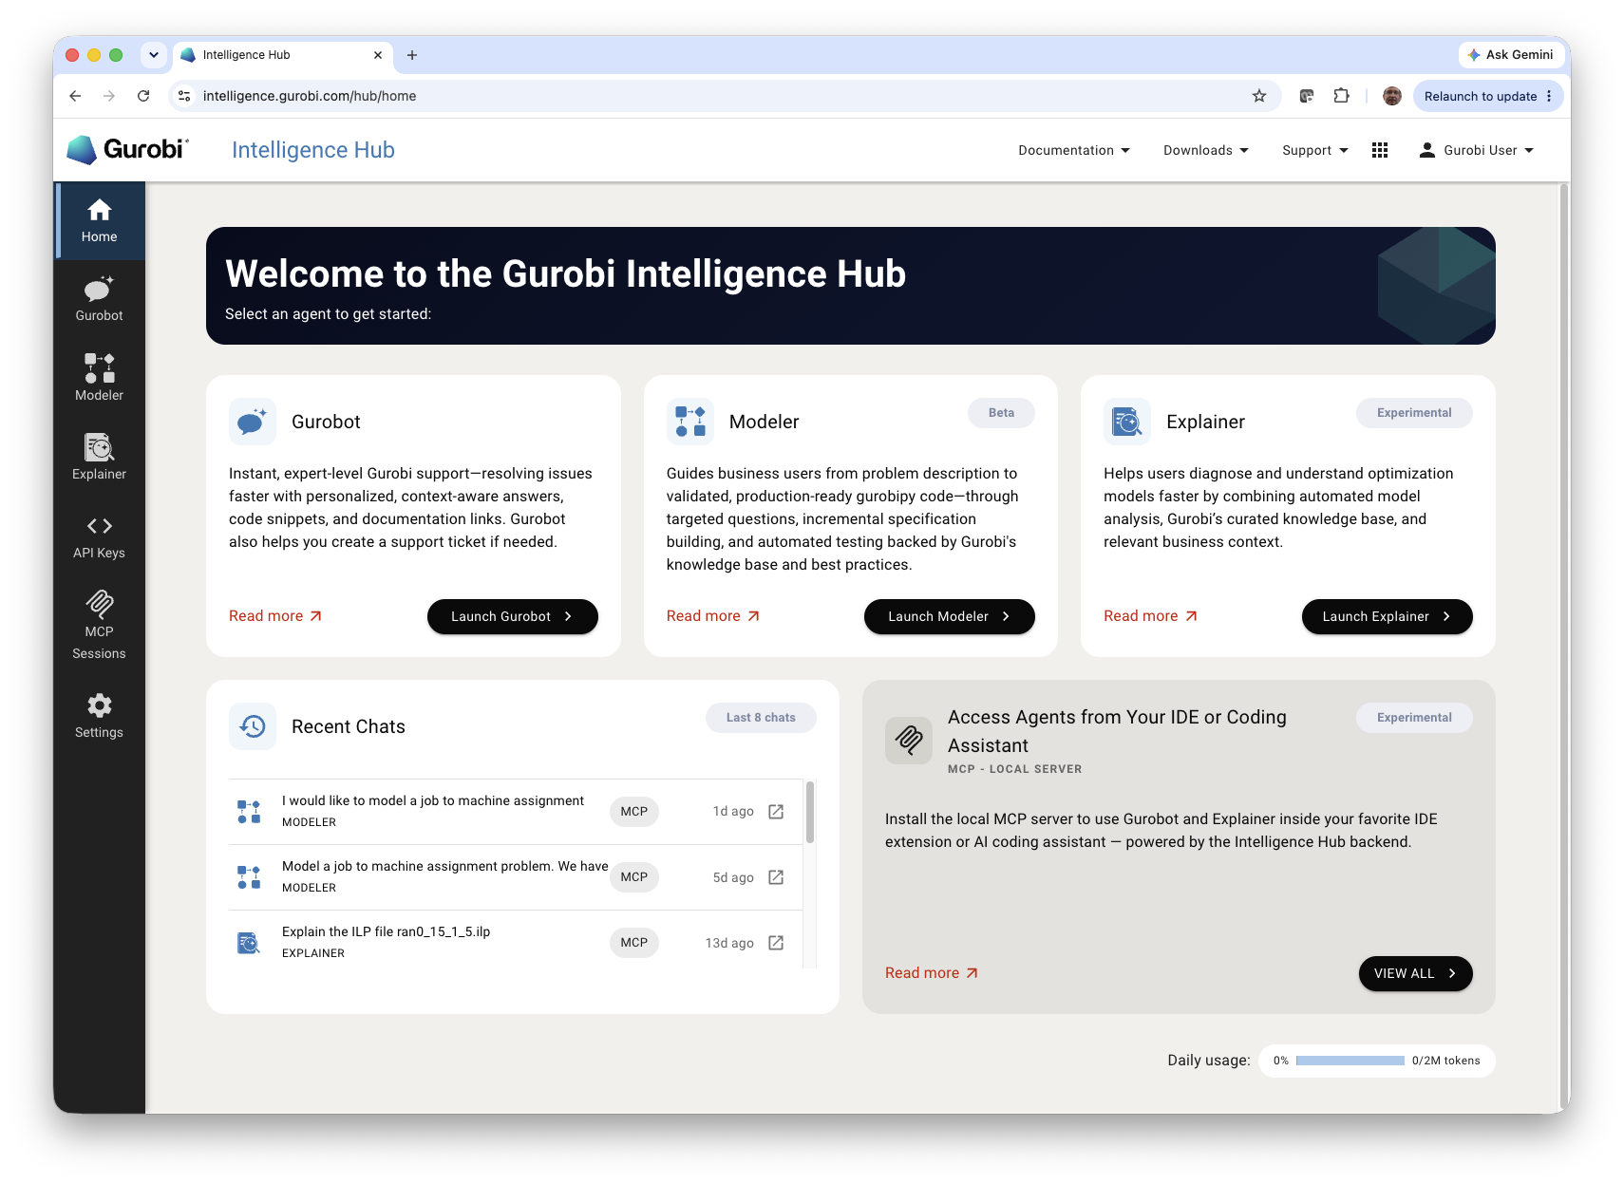Open the apps grid icon
Viewport: 1624px width, 1184px height.
1380,150
